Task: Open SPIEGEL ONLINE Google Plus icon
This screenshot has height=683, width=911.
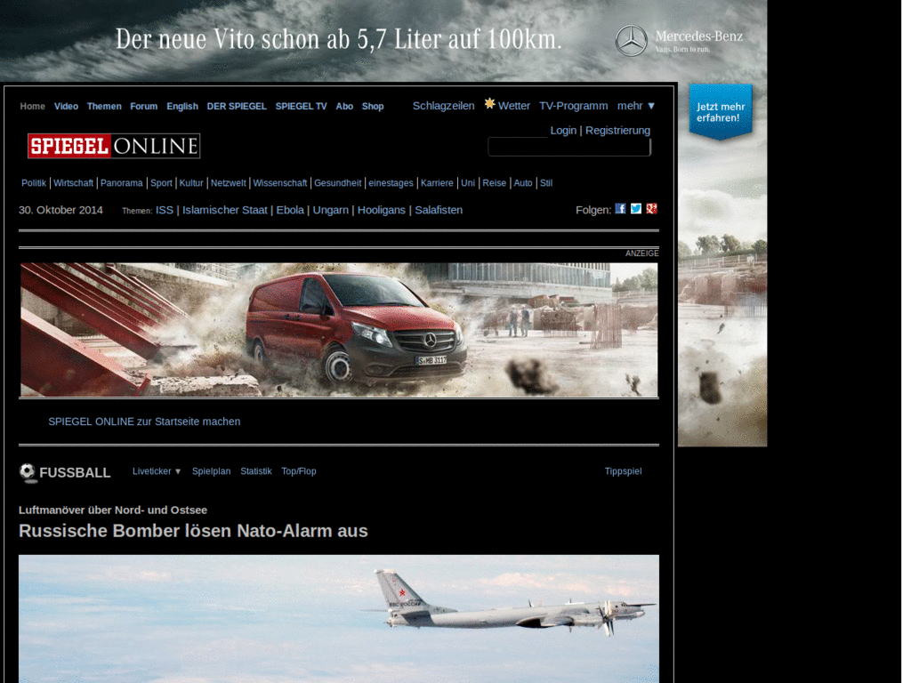Action: click(652, 208)
